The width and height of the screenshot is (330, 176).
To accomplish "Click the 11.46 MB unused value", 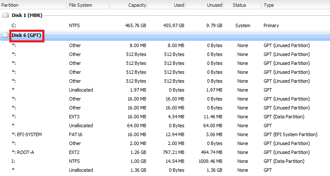I will [213, 117].
